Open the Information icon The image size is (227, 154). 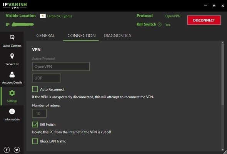[x=12, y=112]
